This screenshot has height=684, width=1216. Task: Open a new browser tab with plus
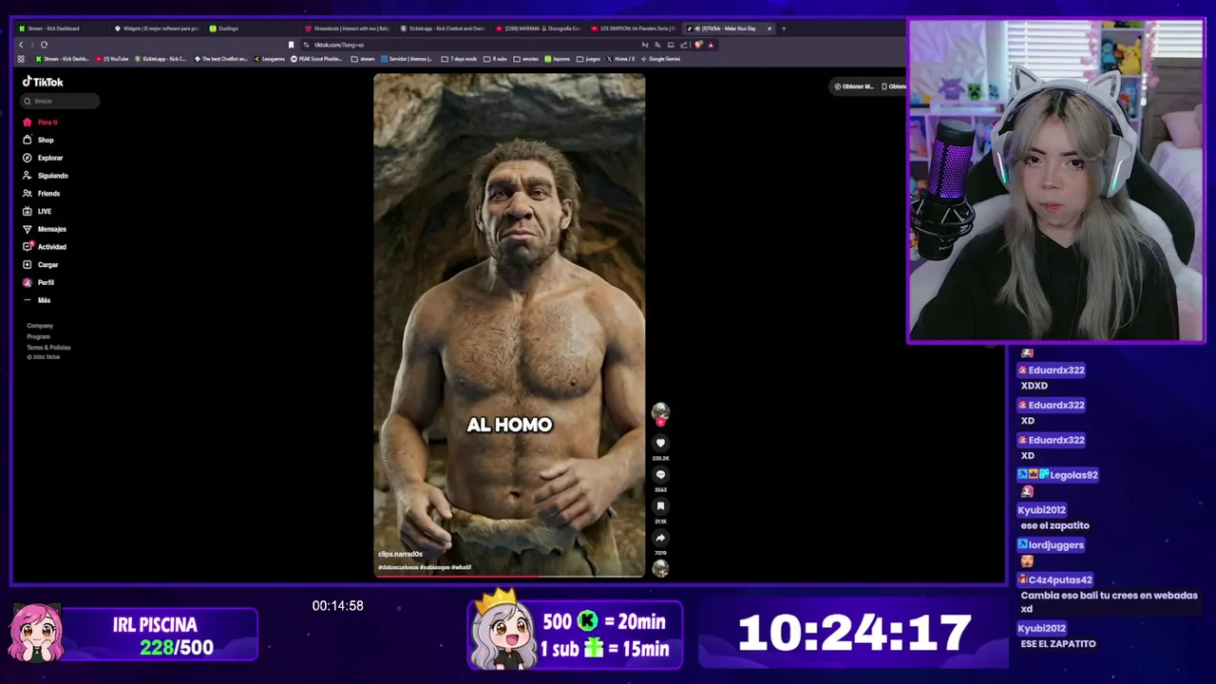point(784,28)
